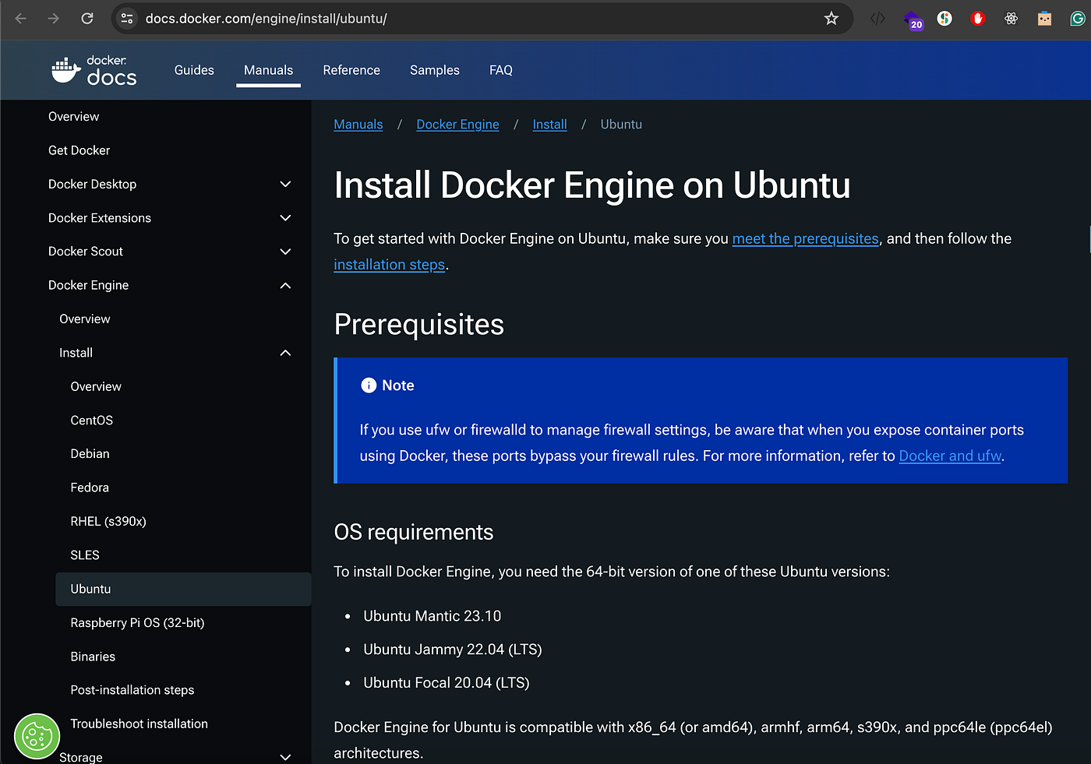Open Docker Desktop label in sidebar
Image resolution: width=1091 pixels, height=764 pixels.
[x=92, y=185]
